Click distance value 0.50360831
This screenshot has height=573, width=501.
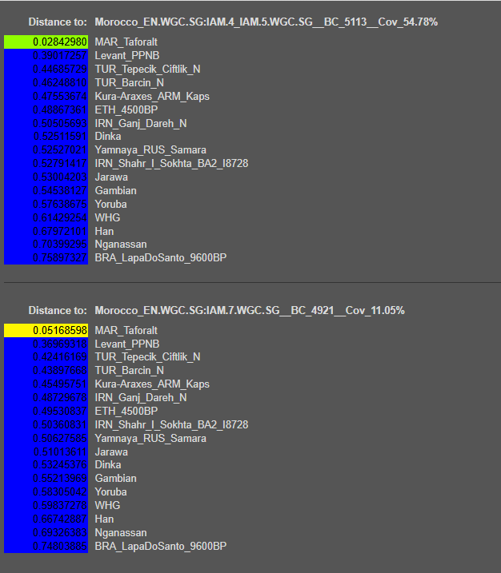[46, 424]
